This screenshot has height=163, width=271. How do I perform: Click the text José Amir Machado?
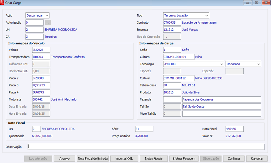(x=64, y=99)
